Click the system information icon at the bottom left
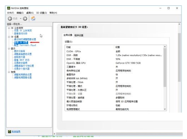 tap(9, 131)
